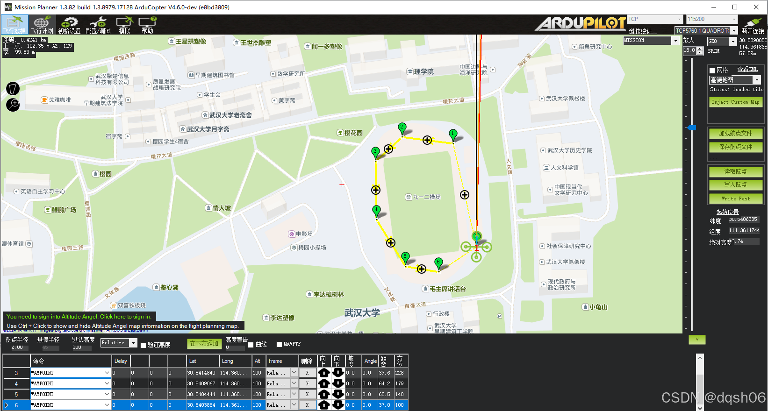Click the 航点半径 waypoint radius input field

pyautogui.click(x=20, y=347)
